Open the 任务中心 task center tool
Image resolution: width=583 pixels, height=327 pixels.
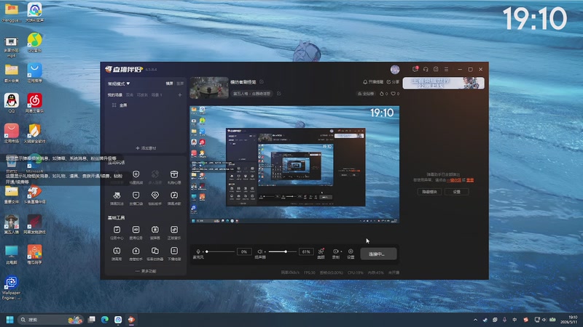(117, 233)
